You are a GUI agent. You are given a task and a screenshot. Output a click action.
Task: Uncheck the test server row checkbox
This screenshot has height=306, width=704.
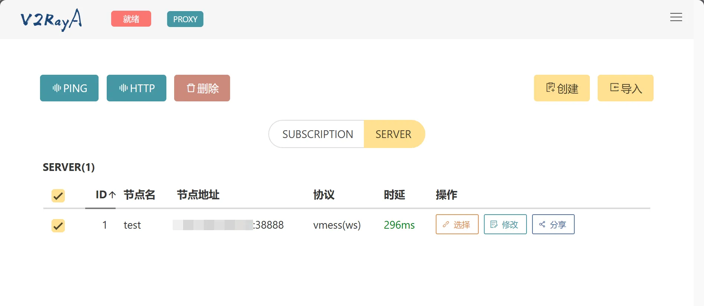pos(58,226)
